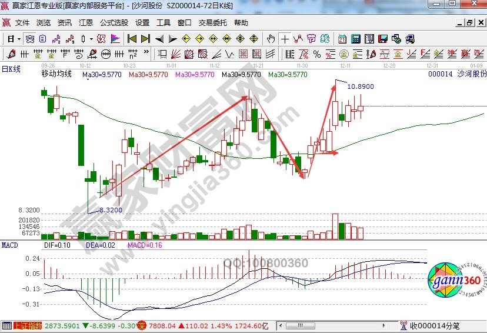
Task: Click the MACD indicator label
Action: 10,244
